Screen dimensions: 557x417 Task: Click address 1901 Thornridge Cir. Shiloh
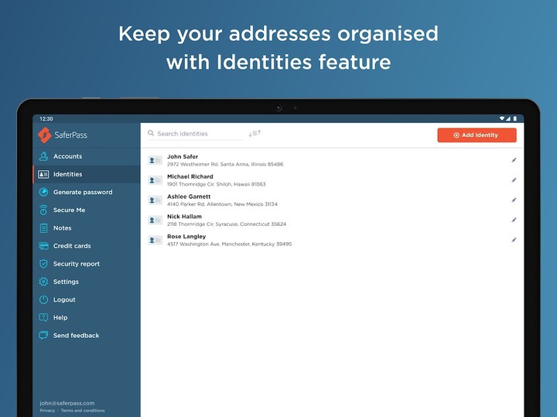click(x=217, y=184)
